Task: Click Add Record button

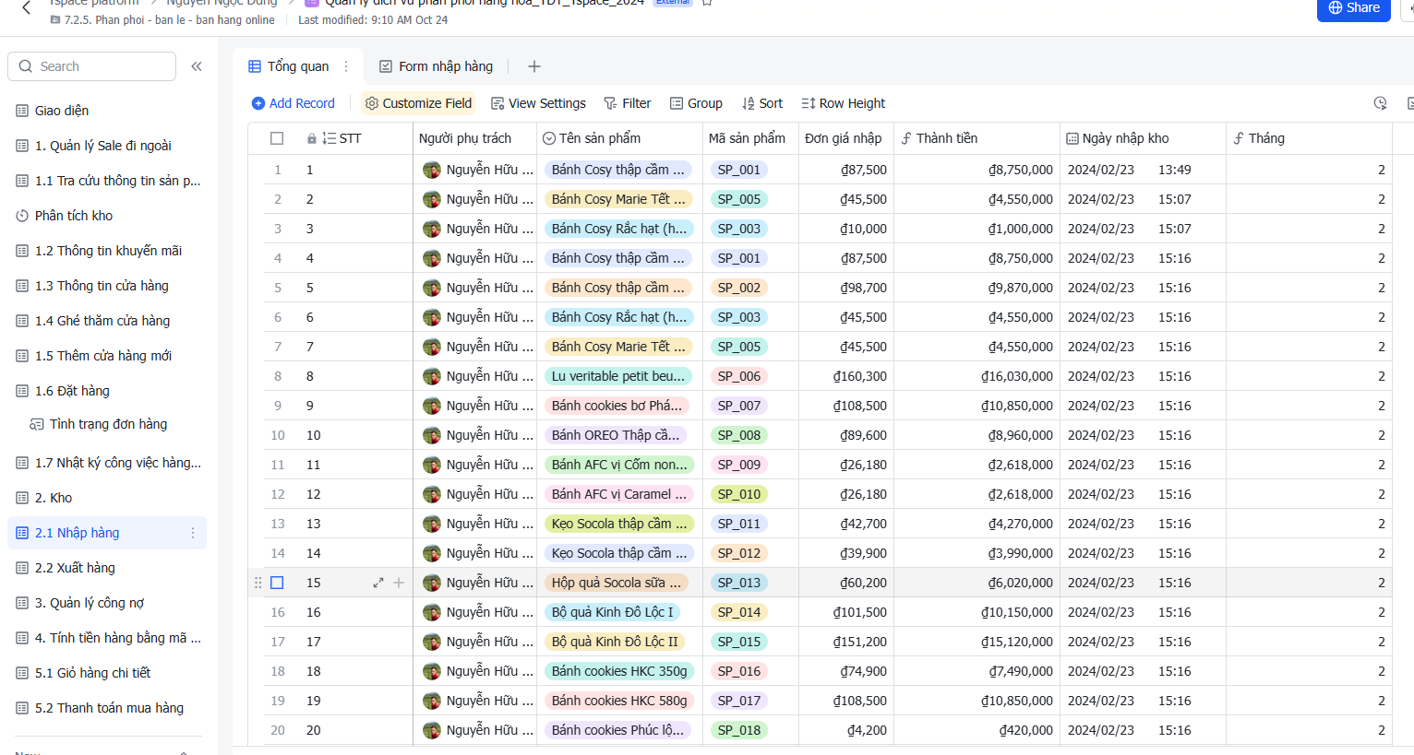Action: click(x=294, y=103)
